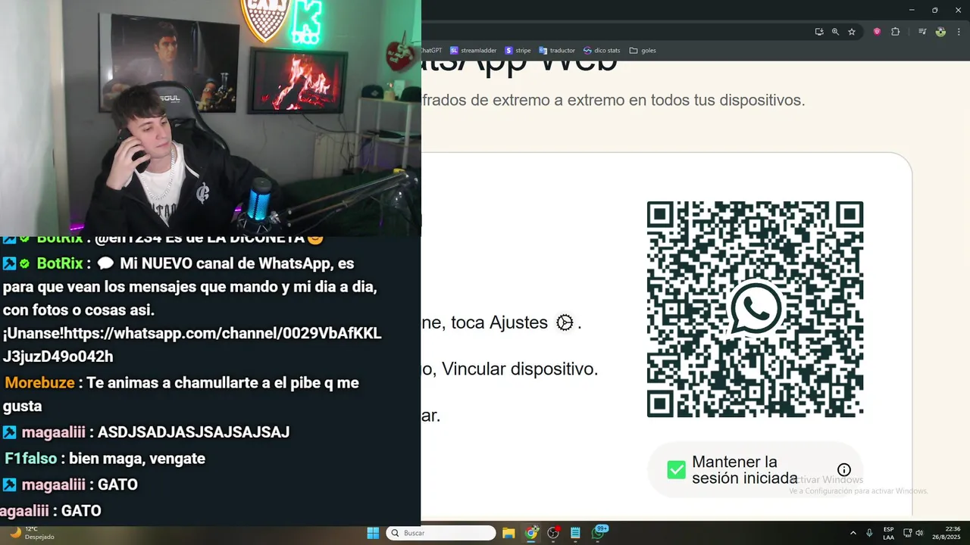Open the zoom magnifier in address bar
Screen dimensions: 970x545
pyautogui.click(x=835, y=32)
